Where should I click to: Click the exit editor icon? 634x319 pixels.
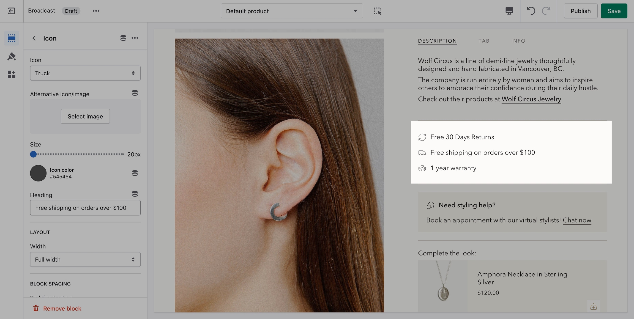(11, 11)
